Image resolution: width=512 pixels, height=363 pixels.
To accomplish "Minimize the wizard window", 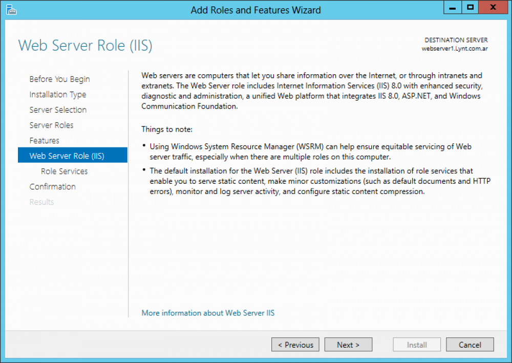I will click(452, 7).
